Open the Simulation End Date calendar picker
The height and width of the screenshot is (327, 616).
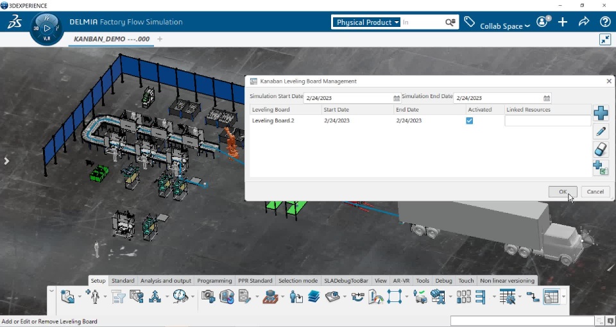point(547,98)
